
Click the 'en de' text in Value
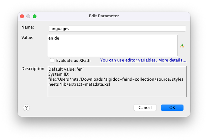click(x=54, y=38)
